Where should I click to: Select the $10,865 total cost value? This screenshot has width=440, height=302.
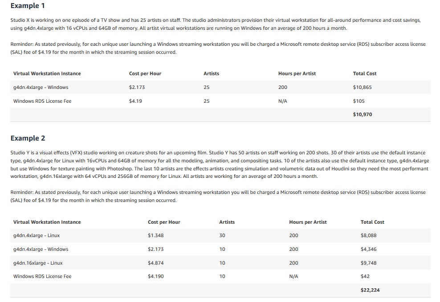click(362, 88)
